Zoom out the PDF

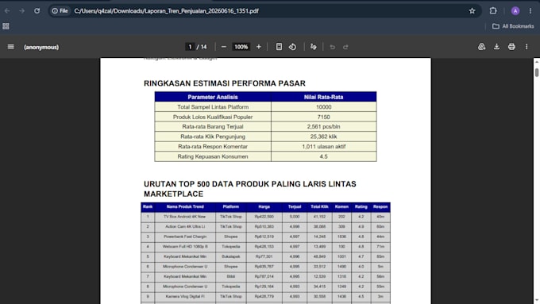[224, 47]
